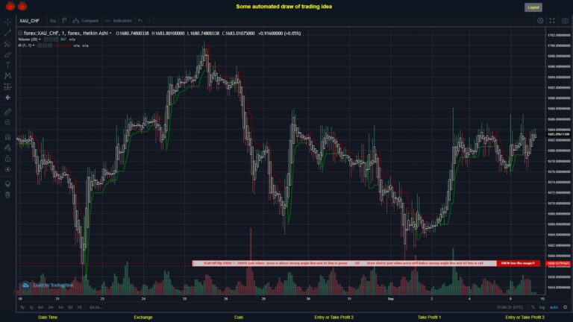Click the Exchange column header
Image resolution: width=573 pixels, height=322 pixels.
pos(143,318)
